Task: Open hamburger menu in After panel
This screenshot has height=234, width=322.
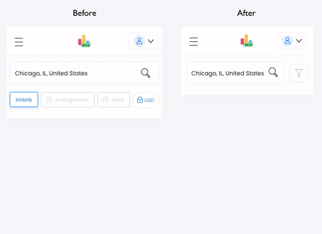Action: [194, 41]
